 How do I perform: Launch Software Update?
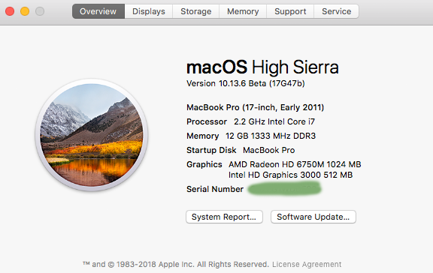[313, 217]
